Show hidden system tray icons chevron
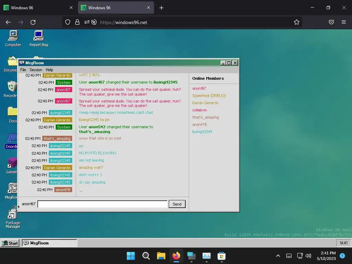352x264 pixels. click(x=278, y=256)
